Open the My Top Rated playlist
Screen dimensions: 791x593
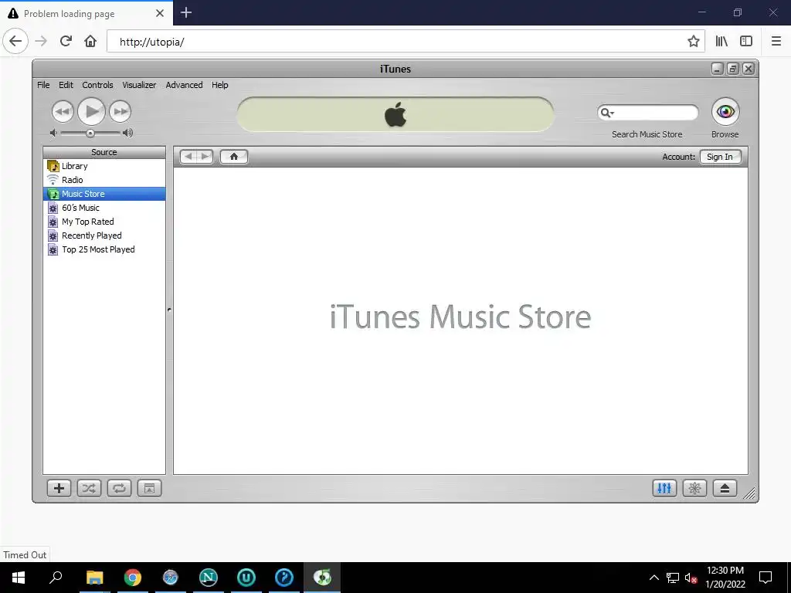(104, 222)
